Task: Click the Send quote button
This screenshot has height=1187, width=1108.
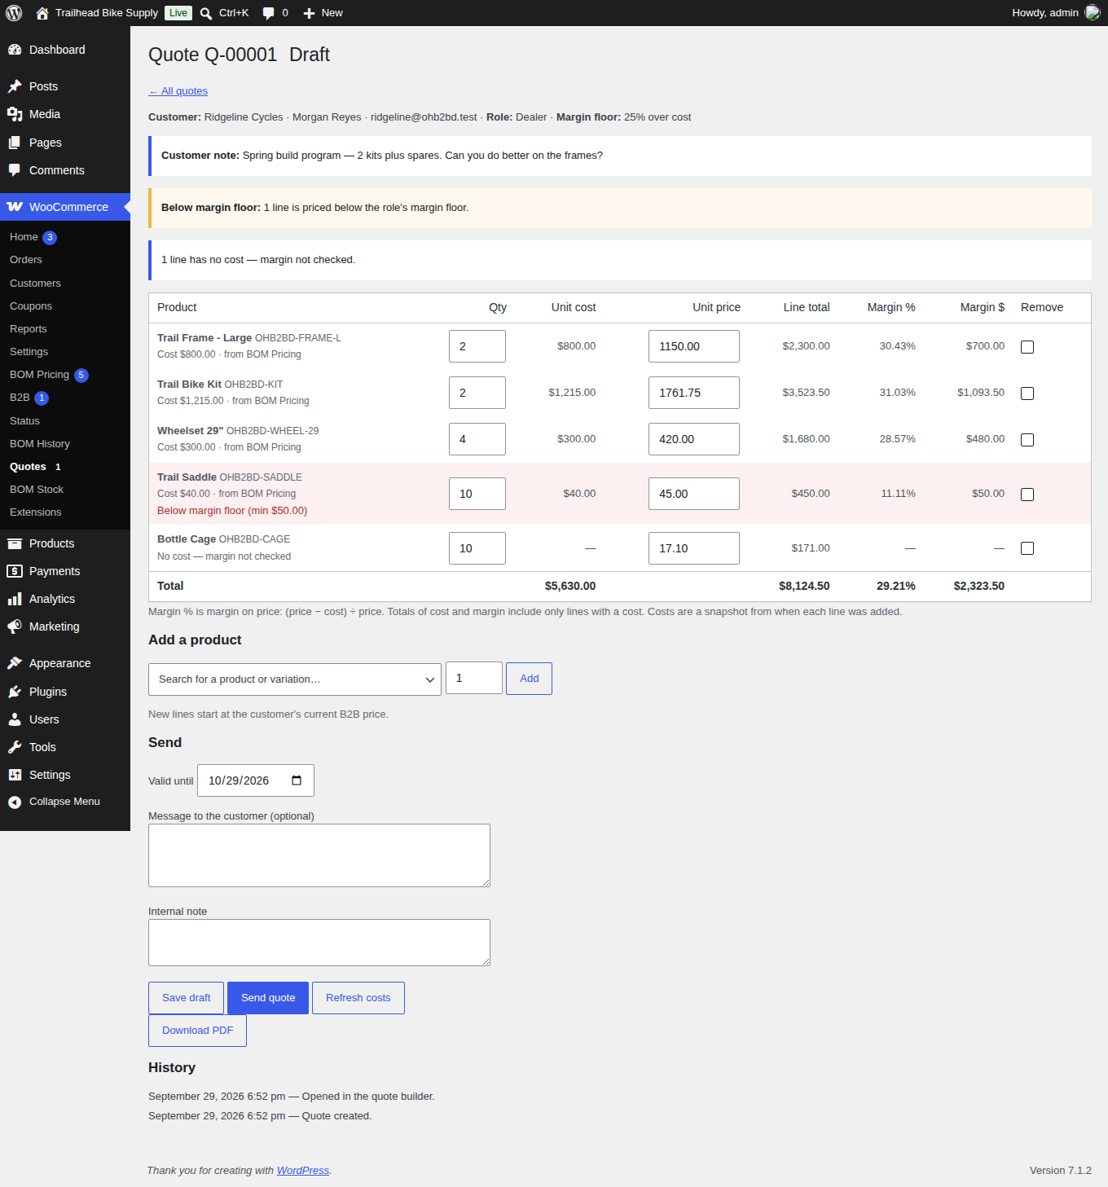Action: point(268,998)
